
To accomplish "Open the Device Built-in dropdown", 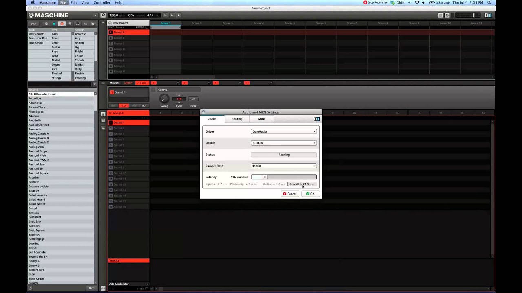I will [284, 143].
